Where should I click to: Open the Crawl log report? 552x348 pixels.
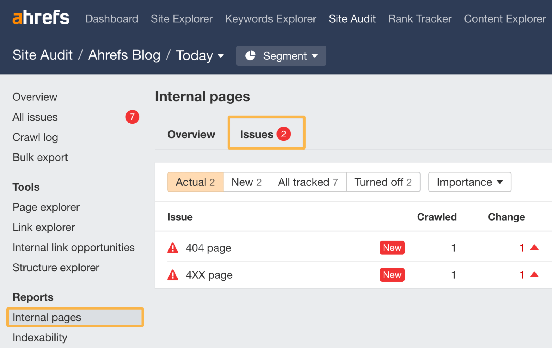coord(35,137)
